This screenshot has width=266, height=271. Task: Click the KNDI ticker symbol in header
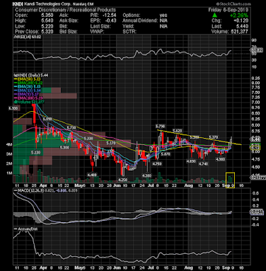point(18,4)
